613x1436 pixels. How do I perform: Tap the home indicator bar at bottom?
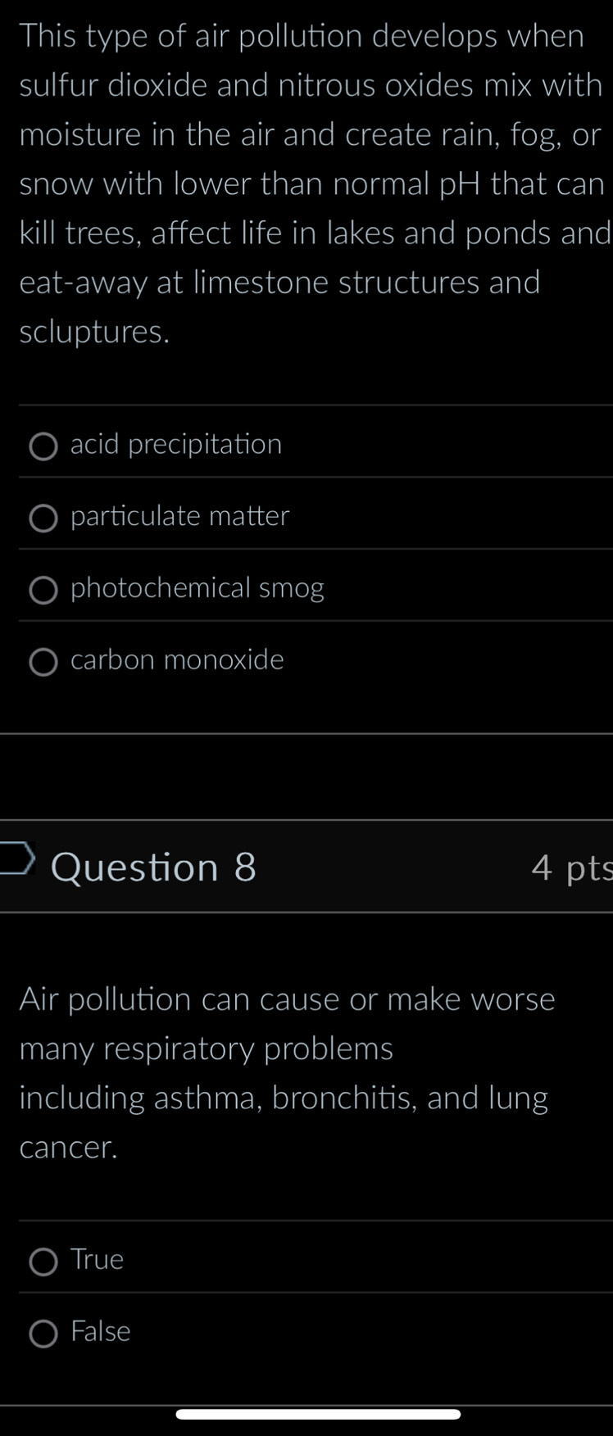[318, 1414]
